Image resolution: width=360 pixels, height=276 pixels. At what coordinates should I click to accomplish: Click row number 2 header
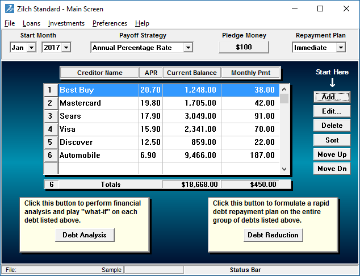pyautogui.click(x=51, y=103)
